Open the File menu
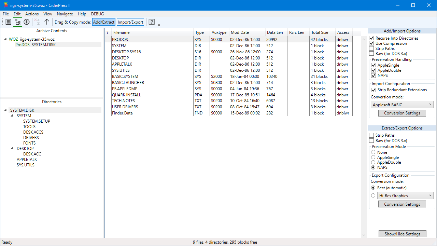The height and width of the screenshot is (246, 437). pyautogui.click(x=6, y=14)
